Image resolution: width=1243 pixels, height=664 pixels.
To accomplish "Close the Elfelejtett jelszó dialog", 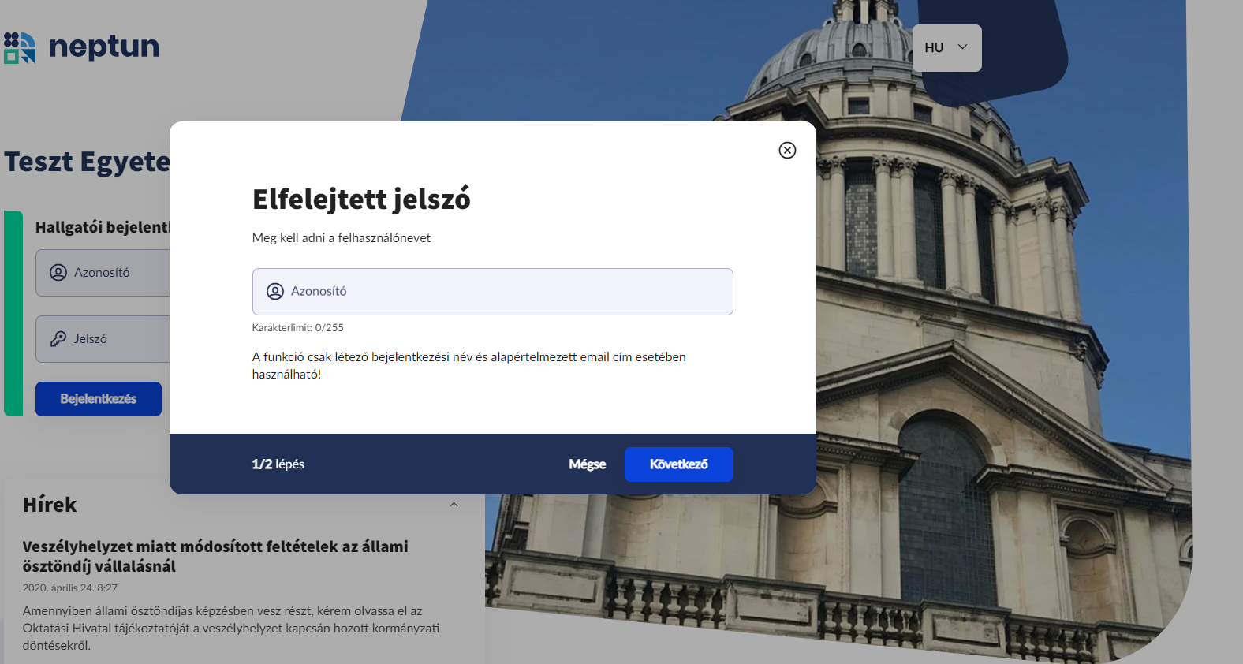I will tap(787, 151).
